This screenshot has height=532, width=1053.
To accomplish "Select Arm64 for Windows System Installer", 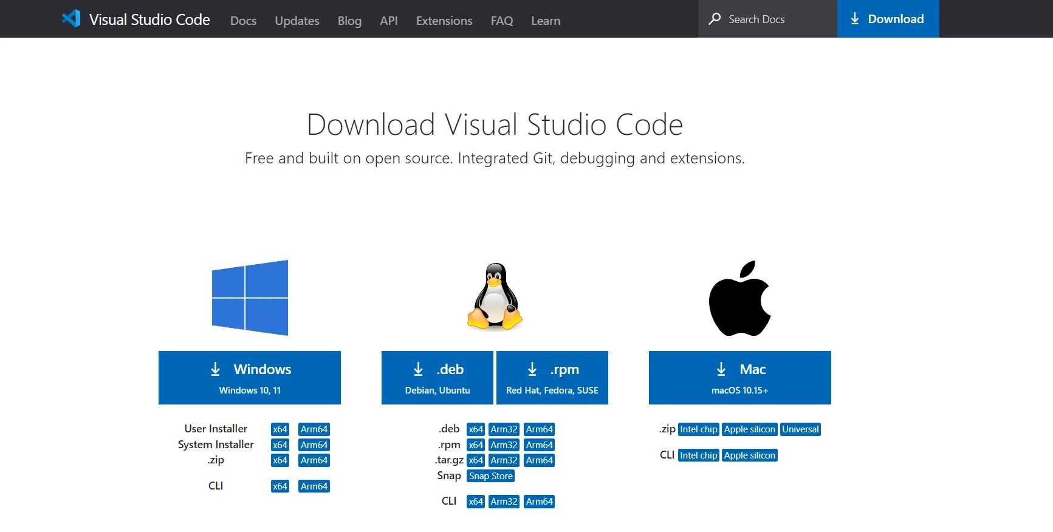I will coord(314,445).
